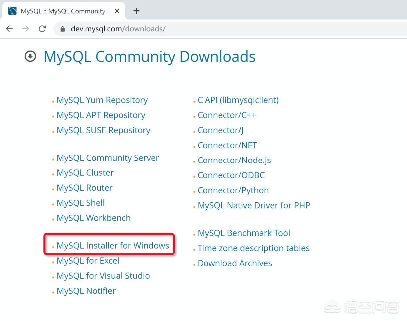This screenshot has width=407, height=321.
Task: Open MySQL Yum Repository link
Action: 102,100
